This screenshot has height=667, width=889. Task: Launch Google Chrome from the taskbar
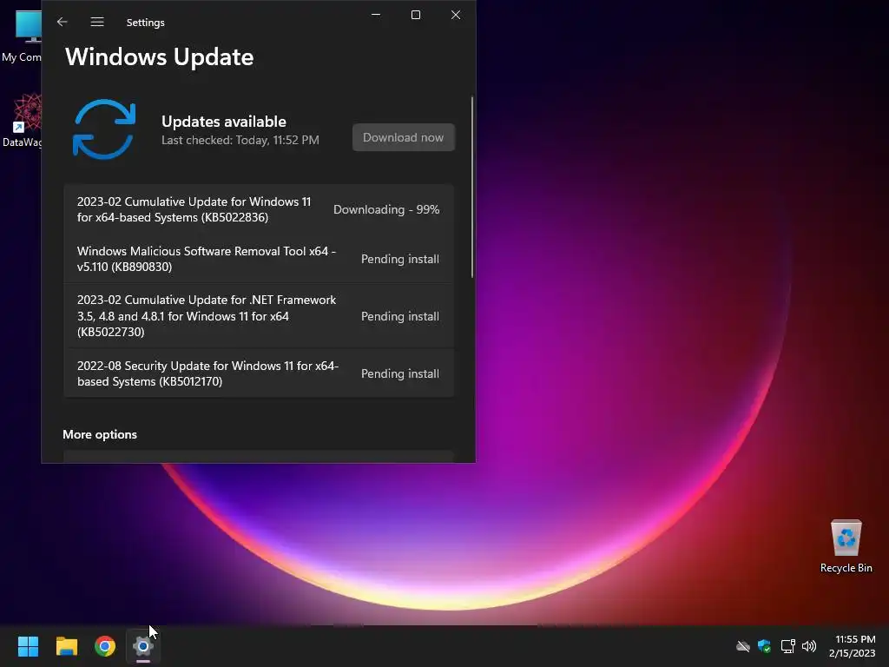(x=105, y=646)
